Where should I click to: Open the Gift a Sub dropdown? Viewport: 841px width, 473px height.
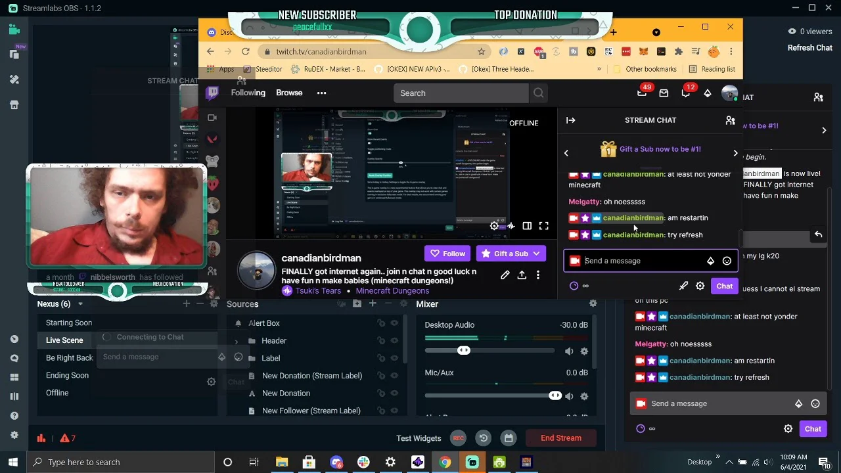(x=536, y=254)
